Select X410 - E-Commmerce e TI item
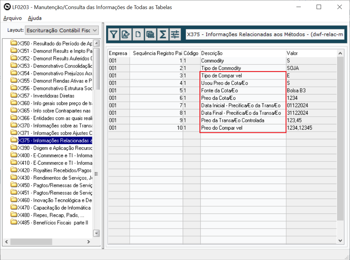The height and width of the screenshot is (260, 350). pos(55,163)
